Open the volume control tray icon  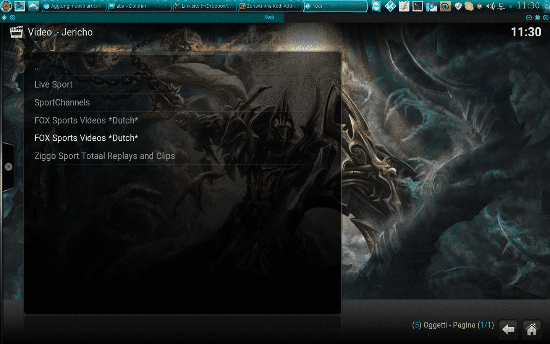[x=490, y=6]
